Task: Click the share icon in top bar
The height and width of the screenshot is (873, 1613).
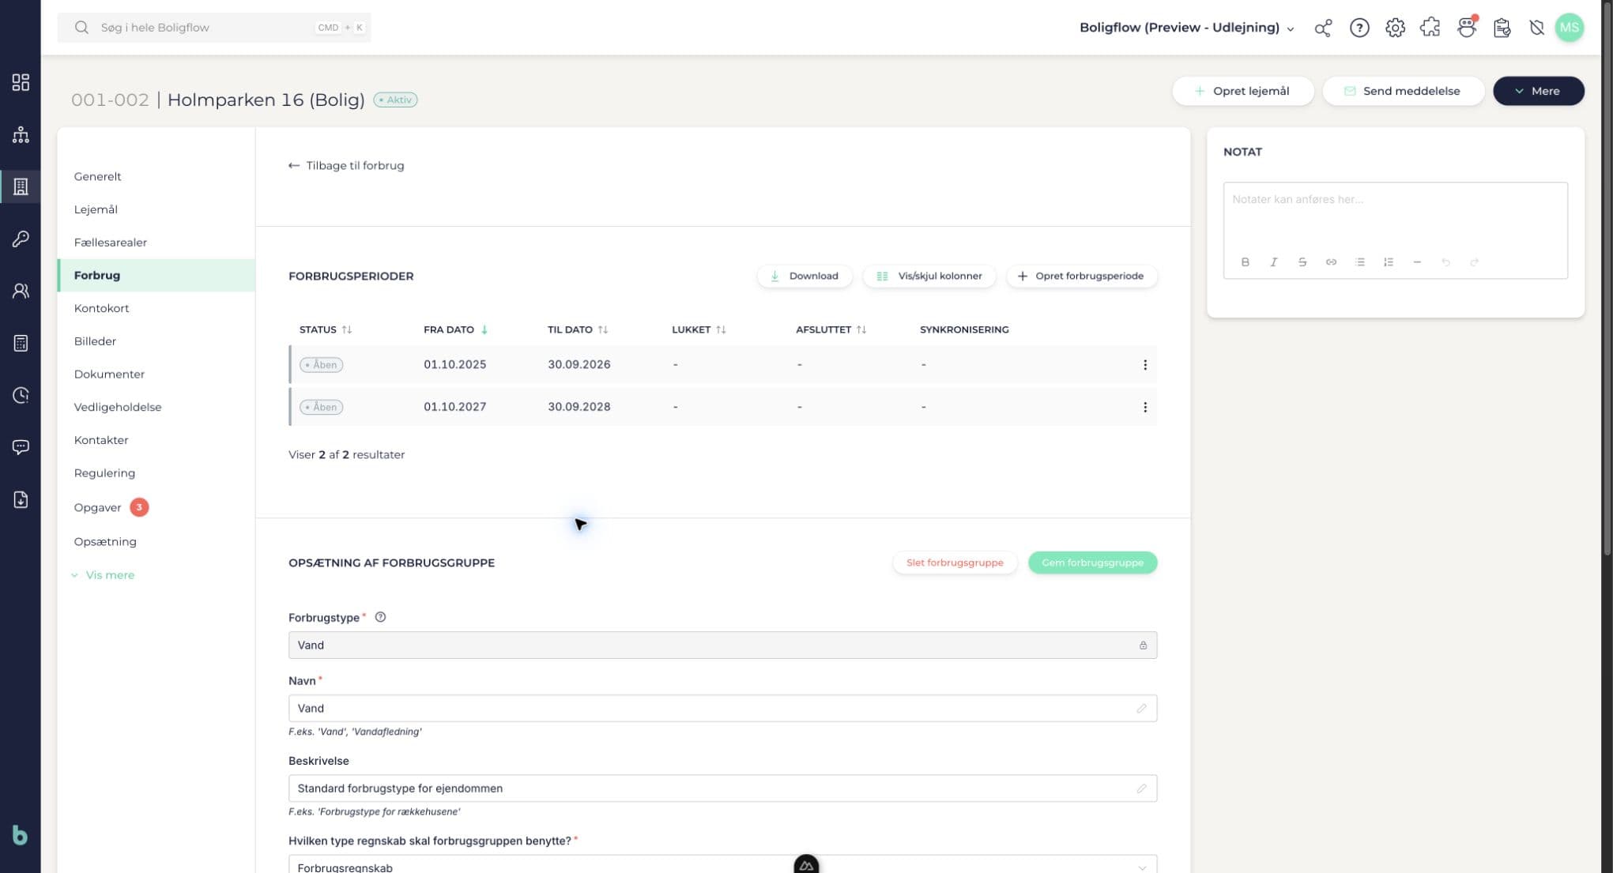Action: tap(1323, 28)
